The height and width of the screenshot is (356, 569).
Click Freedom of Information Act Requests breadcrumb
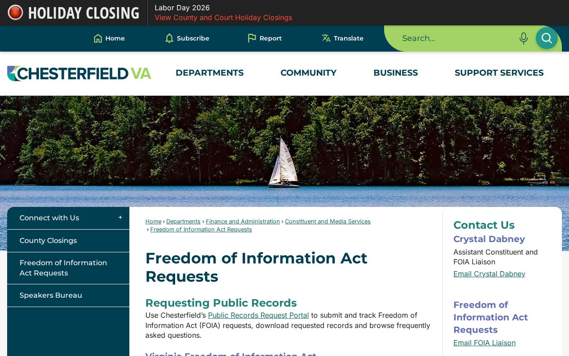click(x=201, y=229)
